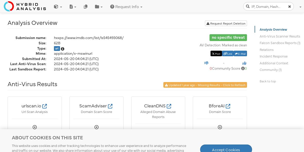Clear the search field with the X icon

click(x=290, y=7)
